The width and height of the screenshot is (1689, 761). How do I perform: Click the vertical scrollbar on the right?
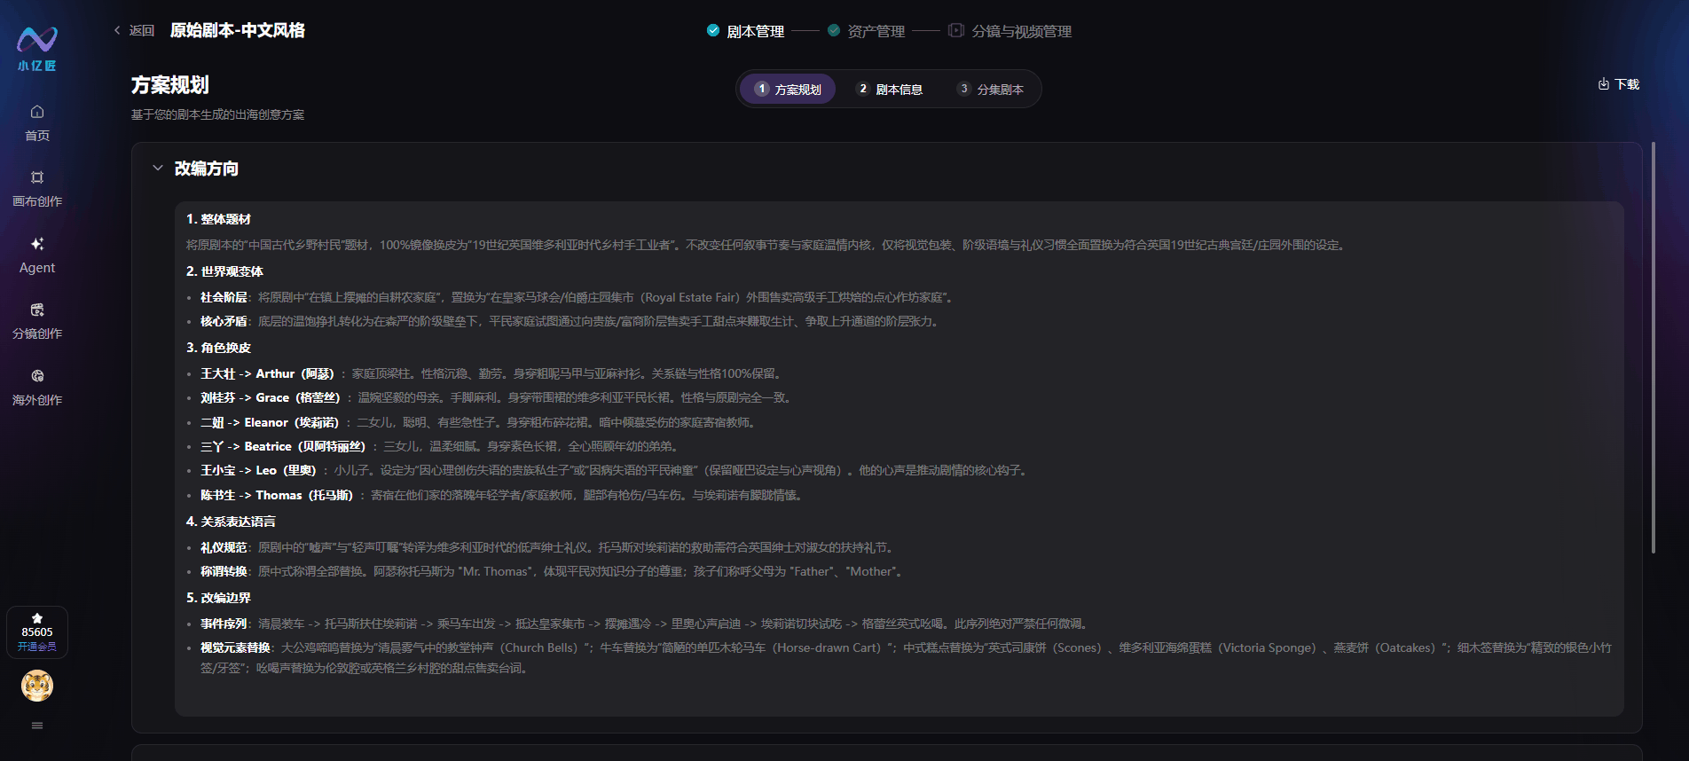click(x=1653, y=348)
